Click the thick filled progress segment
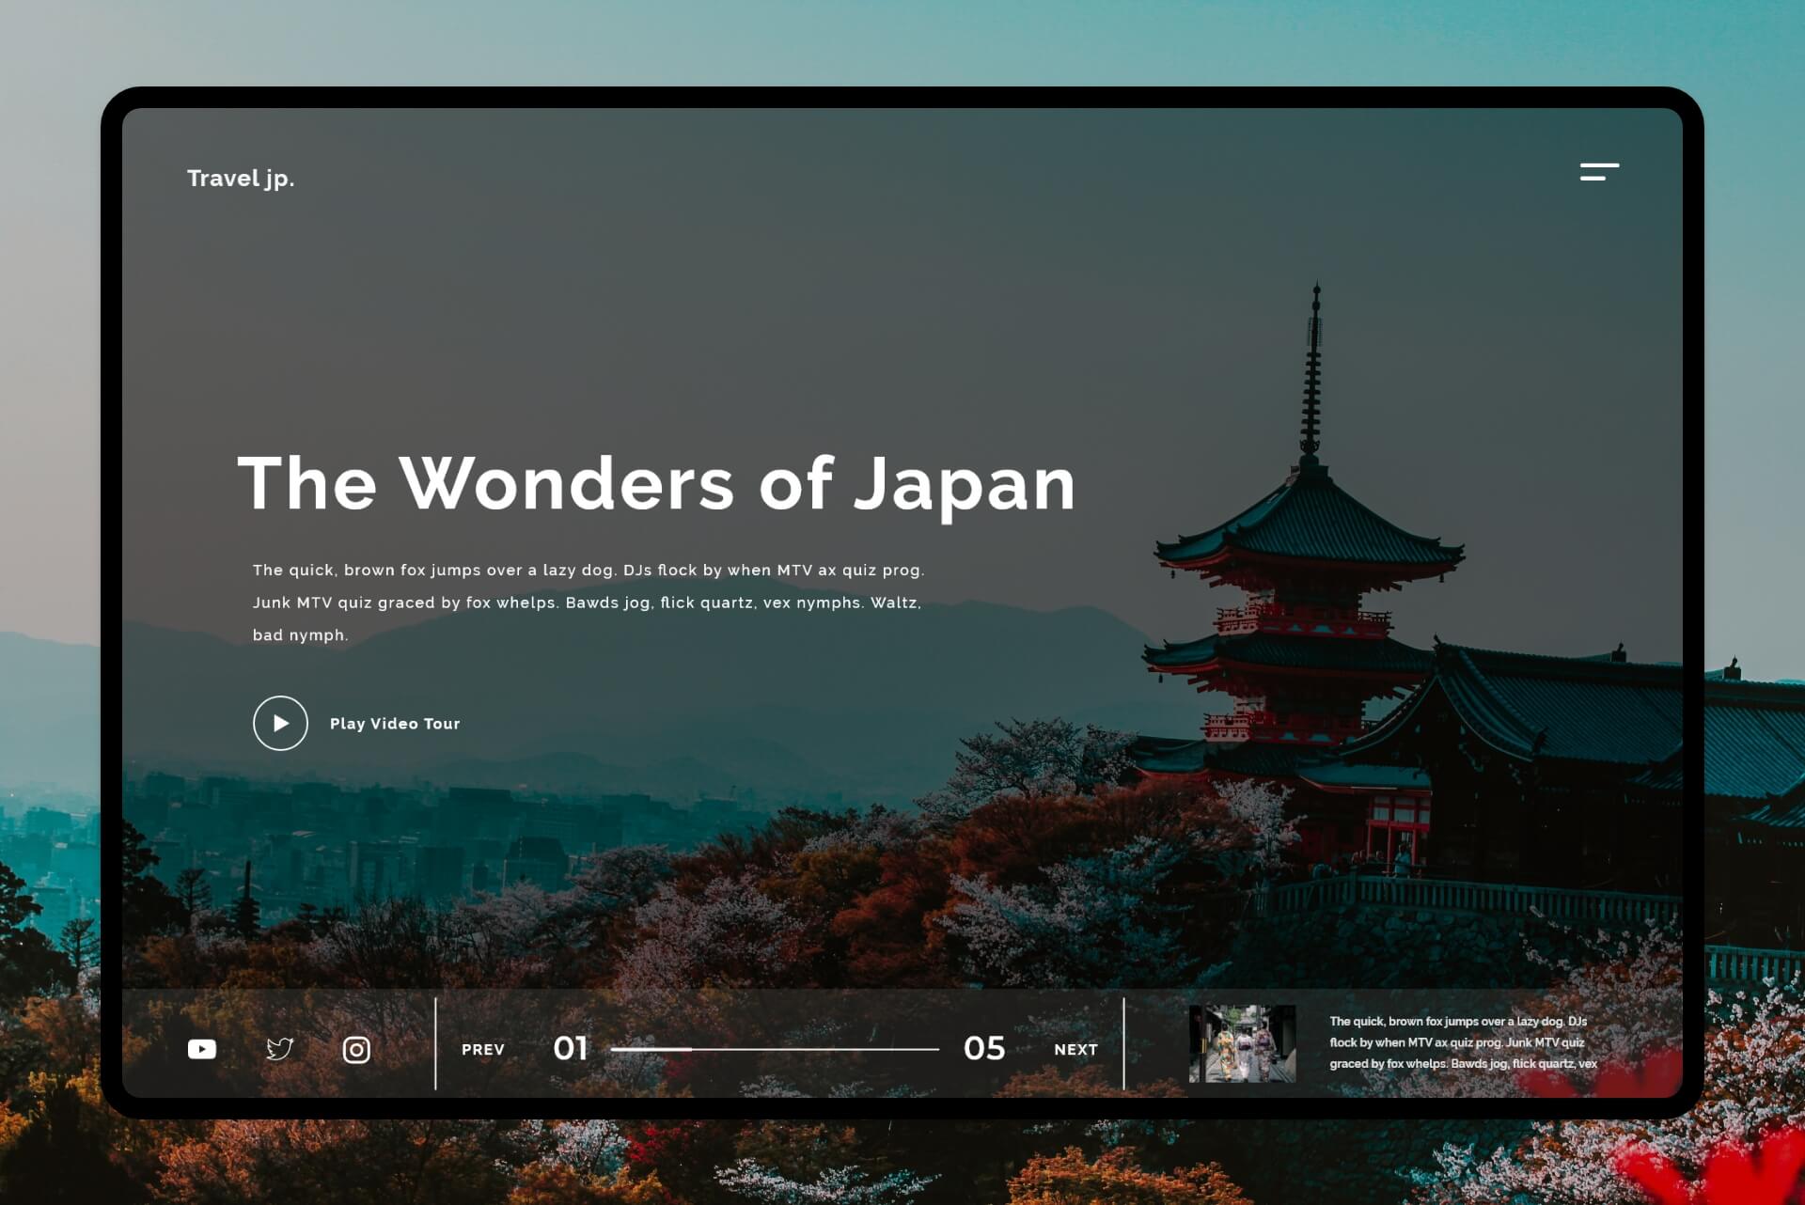This screenshot has height=1205, width=1805. 651,1049
